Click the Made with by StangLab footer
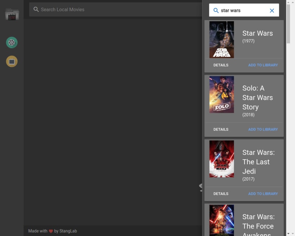 [x=53, y=231]
